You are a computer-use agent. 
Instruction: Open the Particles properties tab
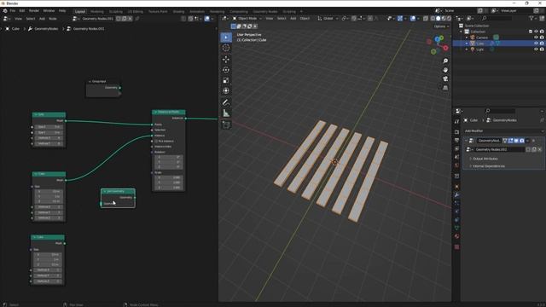(x=456, y=203)
